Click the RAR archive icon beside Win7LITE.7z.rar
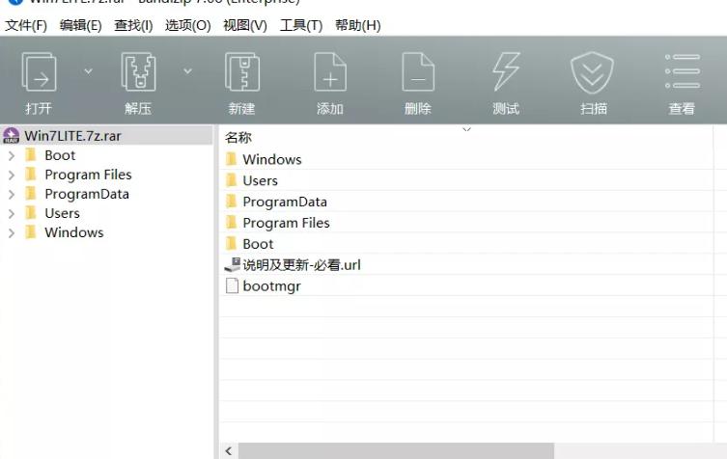Image resolution: width=727 pixels, height=459 pixels. 12,136
